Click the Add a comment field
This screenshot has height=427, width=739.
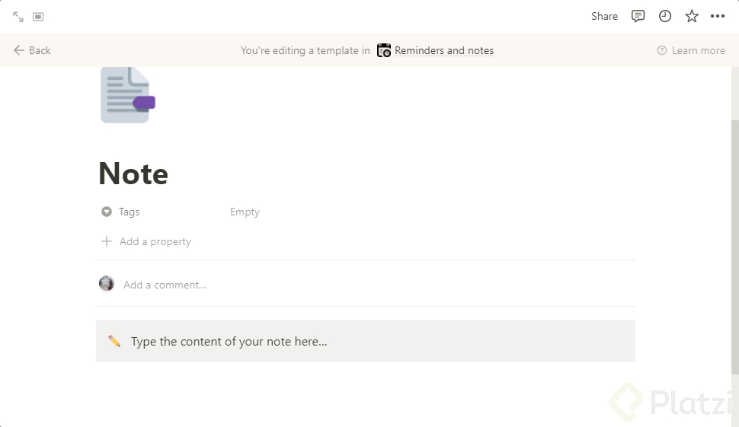tap(165, 285)
